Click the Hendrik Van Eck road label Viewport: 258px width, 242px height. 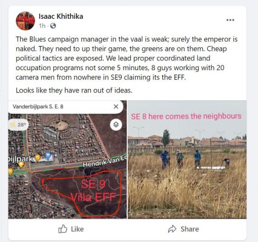click(105, 162)
